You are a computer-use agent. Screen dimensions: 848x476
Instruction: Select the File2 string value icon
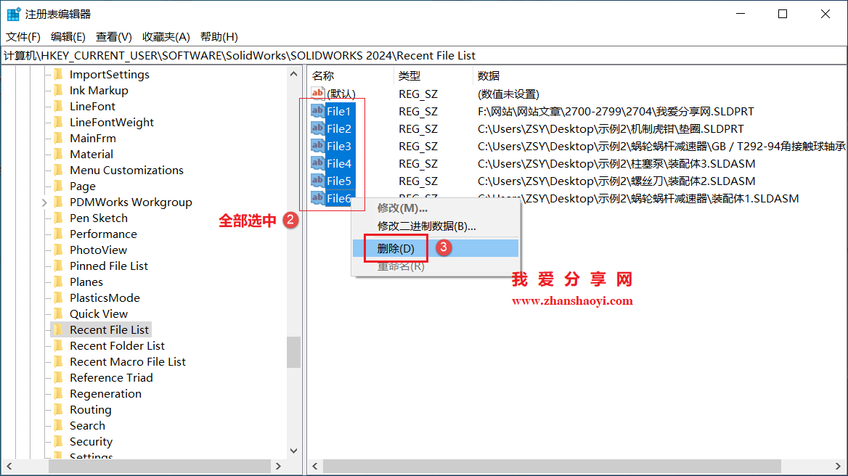[x=317, y=128]
